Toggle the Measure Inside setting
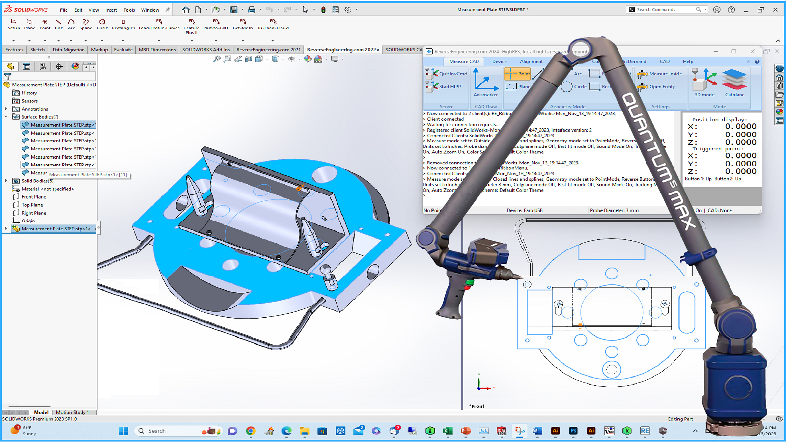Image resolution: width=786 pixels, height=442 pixels. [660, 74]
